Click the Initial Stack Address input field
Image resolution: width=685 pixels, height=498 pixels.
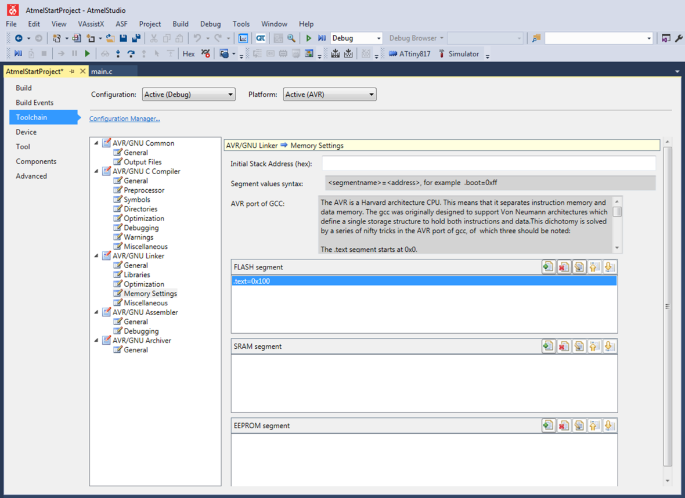click(489, 163)
